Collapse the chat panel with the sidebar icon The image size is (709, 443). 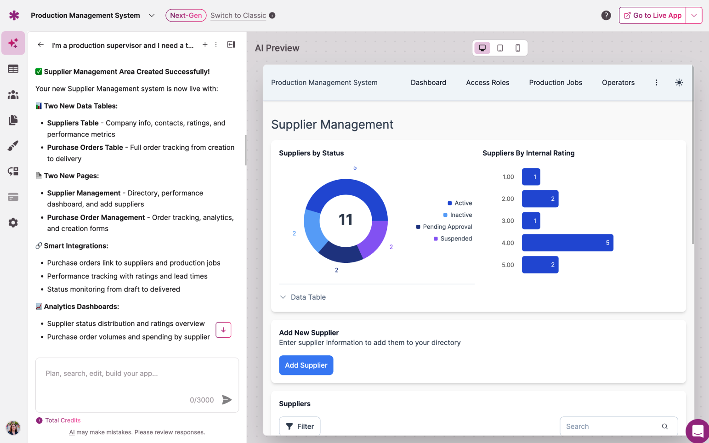[x=231, y=45]
